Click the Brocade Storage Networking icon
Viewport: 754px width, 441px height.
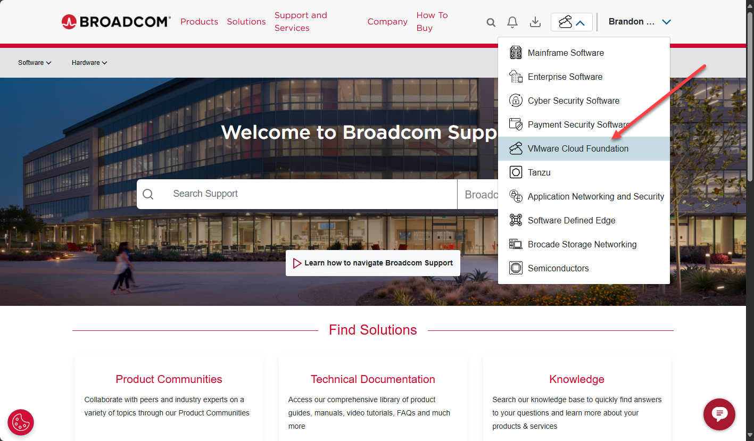[x=516, y=244]
